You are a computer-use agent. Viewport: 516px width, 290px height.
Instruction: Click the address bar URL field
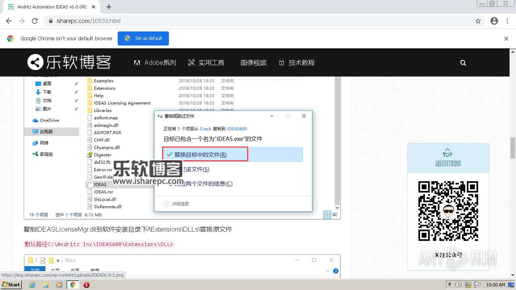[x=258, y=21]
